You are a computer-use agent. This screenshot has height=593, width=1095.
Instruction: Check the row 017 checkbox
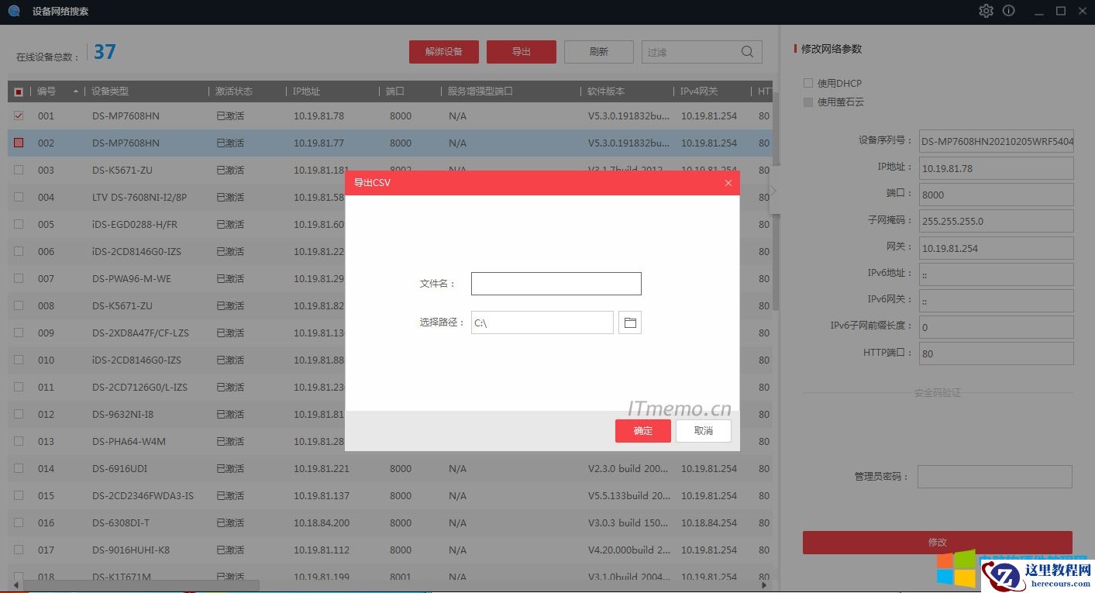(x=19, y=550)
